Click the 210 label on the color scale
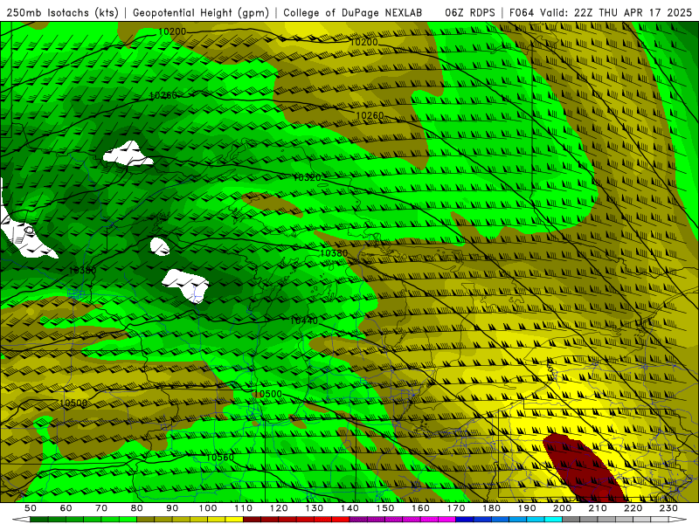This screenshot has height=524, width=699. [x=598, y=508]
